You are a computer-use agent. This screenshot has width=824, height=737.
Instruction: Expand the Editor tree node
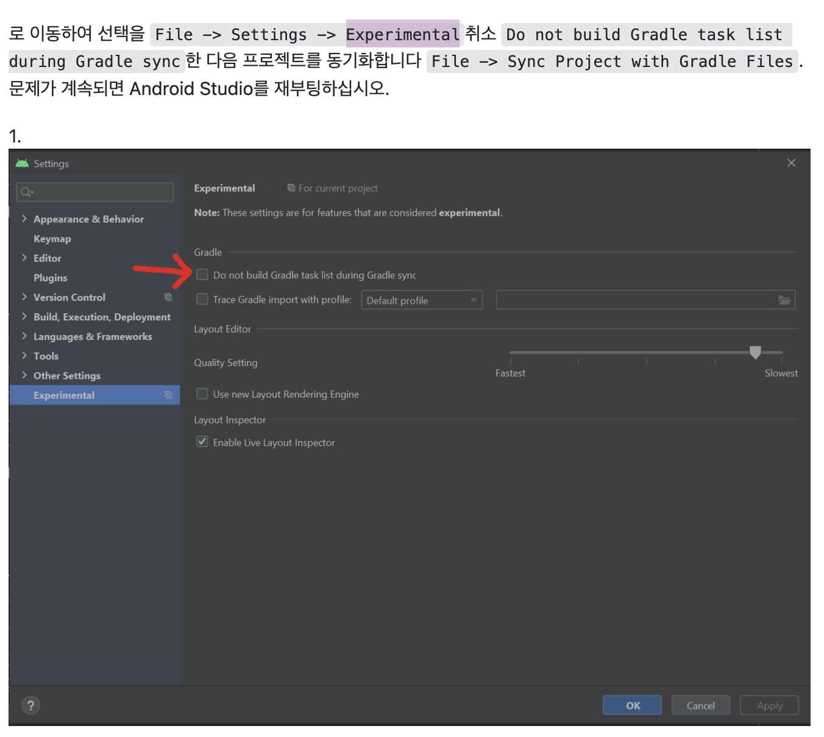24,258
